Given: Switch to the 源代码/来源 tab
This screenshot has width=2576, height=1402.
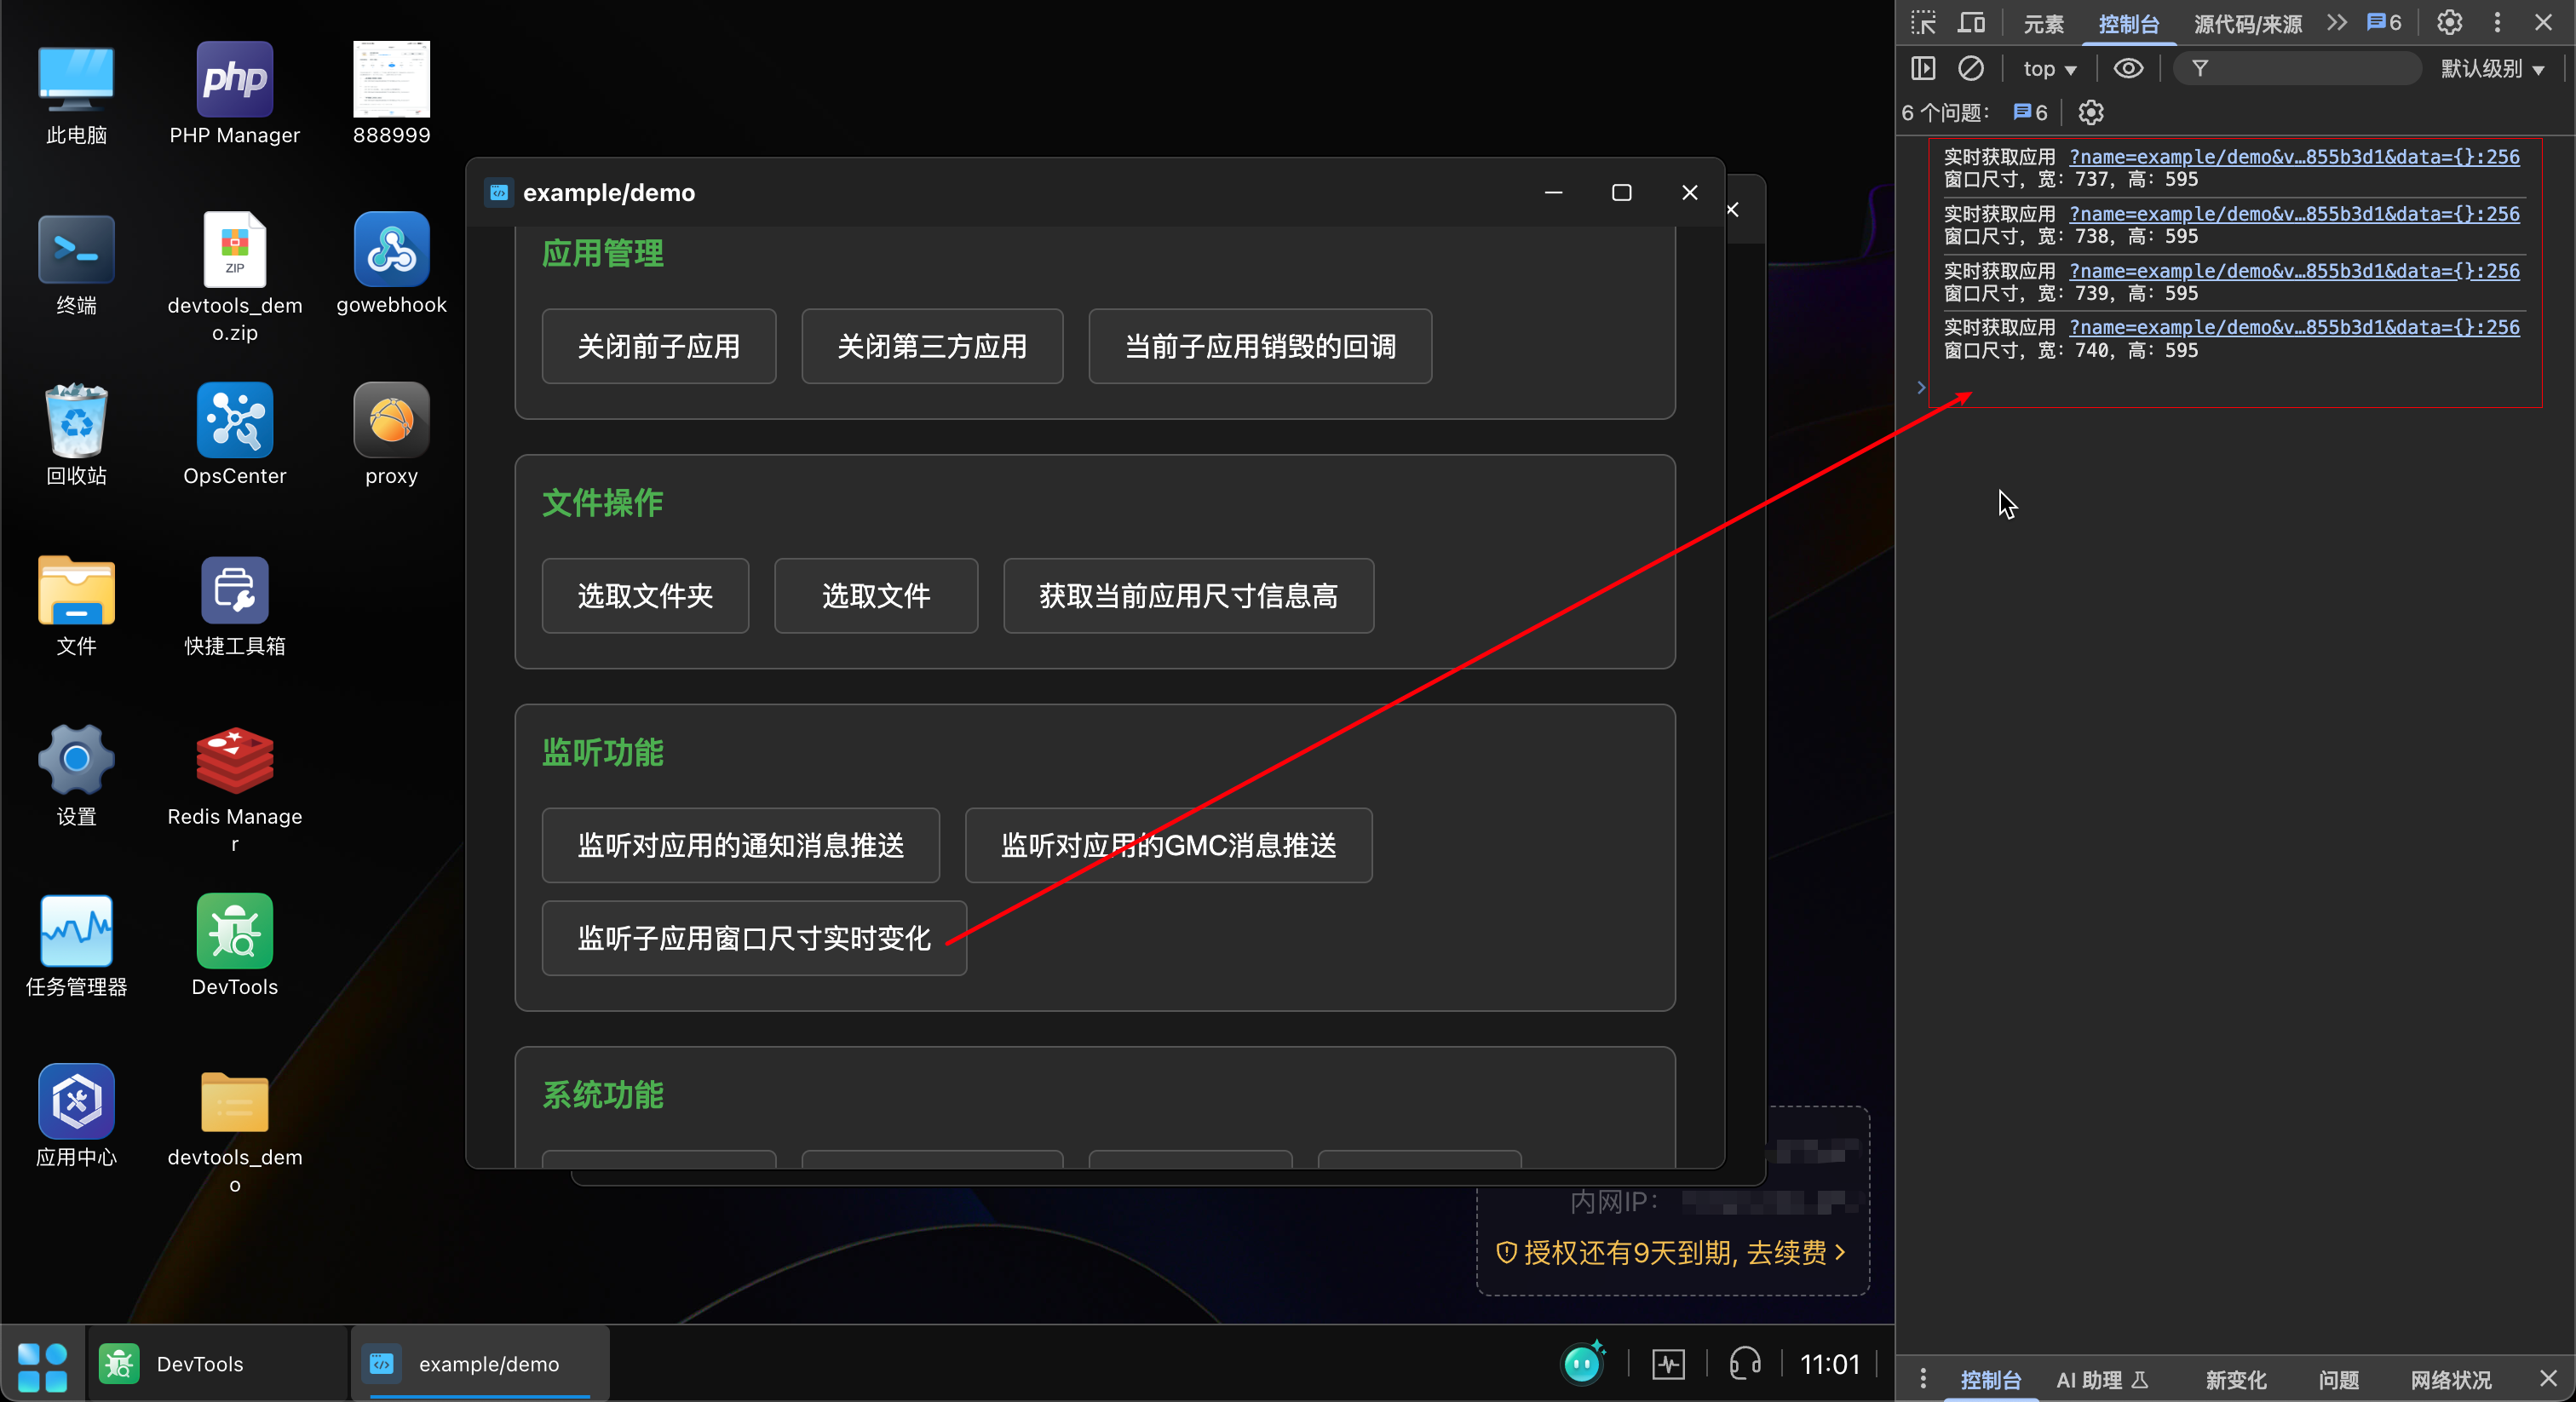Looking at the screenshot, I should [x=2248, y=24].
